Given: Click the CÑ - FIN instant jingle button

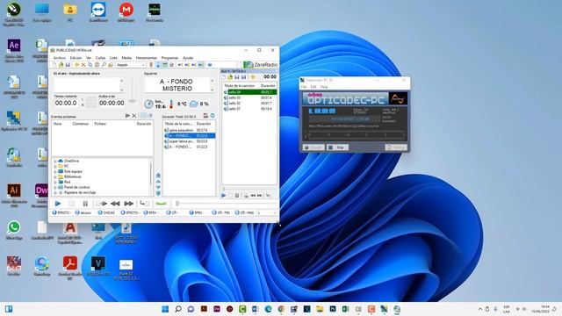Looking at the screenshot, I should click(221, 212).
